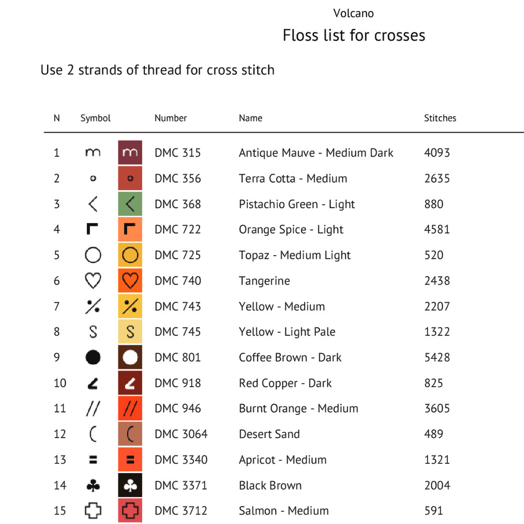This screenshot has width=524, height=524.
Task: Click the Name column header
Action: pos(250,118)
